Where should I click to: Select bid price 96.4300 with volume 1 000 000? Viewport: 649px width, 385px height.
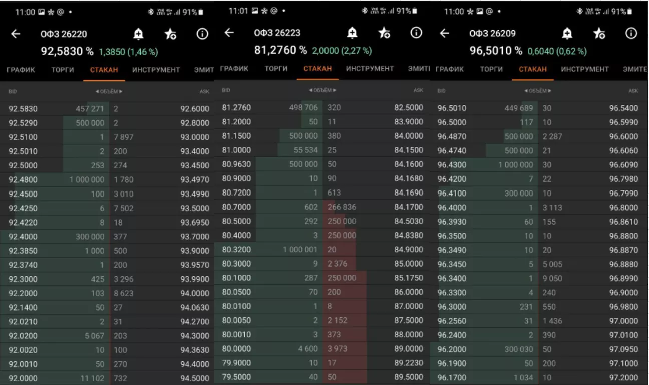point(452,165)
